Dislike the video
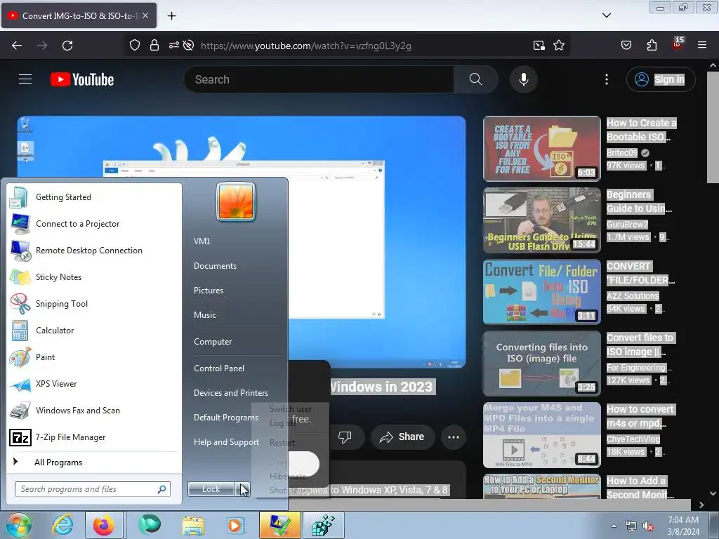This screenshot has width=719, height=539. click(345, 437)
